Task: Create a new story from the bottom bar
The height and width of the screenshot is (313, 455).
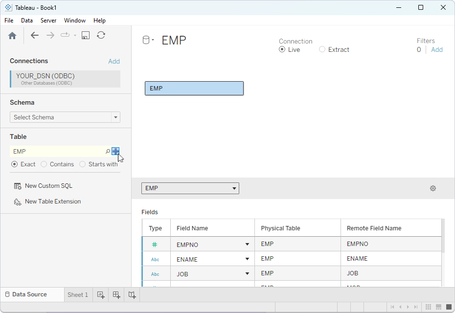Action: point(132,295)
